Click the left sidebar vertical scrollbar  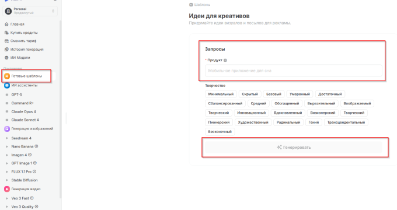tap(61, 109)
